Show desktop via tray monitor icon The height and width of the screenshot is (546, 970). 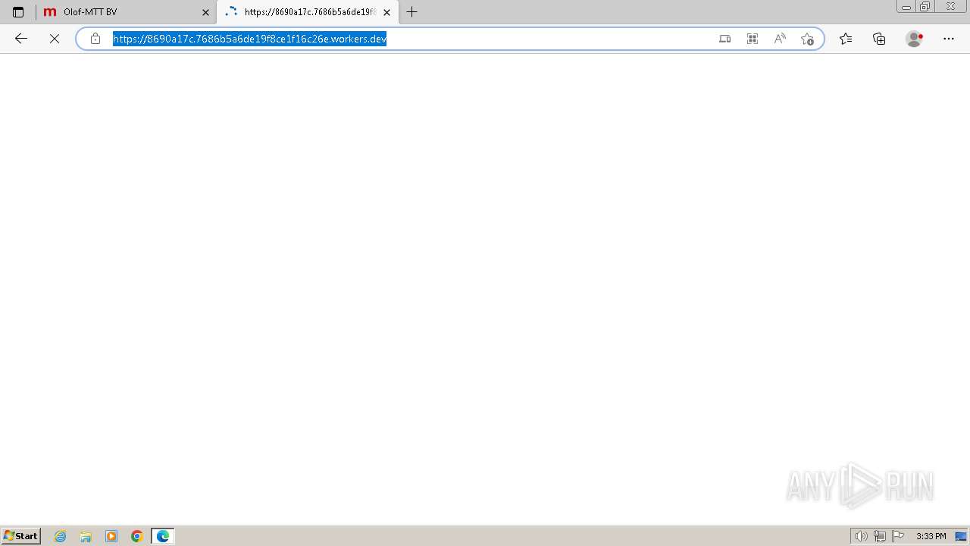click(961, 536)
